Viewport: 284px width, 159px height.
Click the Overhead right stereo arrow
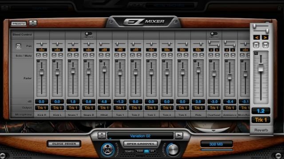(217, 50)
